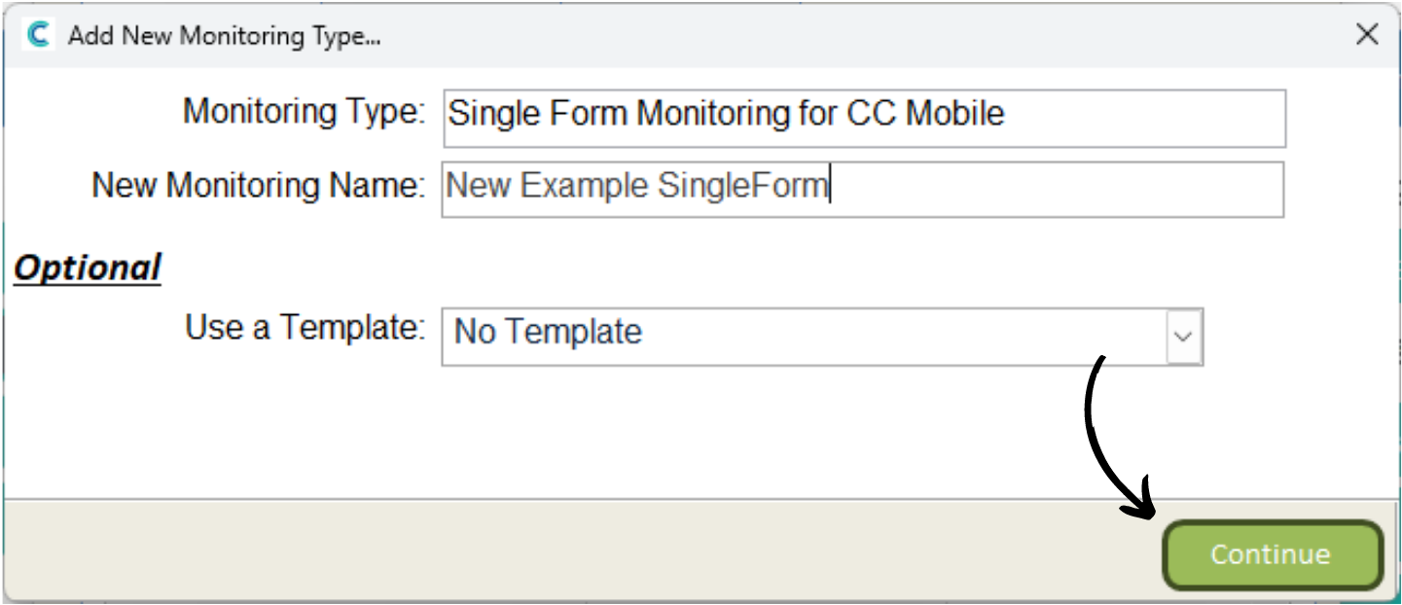Close the Add New Monitoring Type dialog

(x=1367, y=35)
